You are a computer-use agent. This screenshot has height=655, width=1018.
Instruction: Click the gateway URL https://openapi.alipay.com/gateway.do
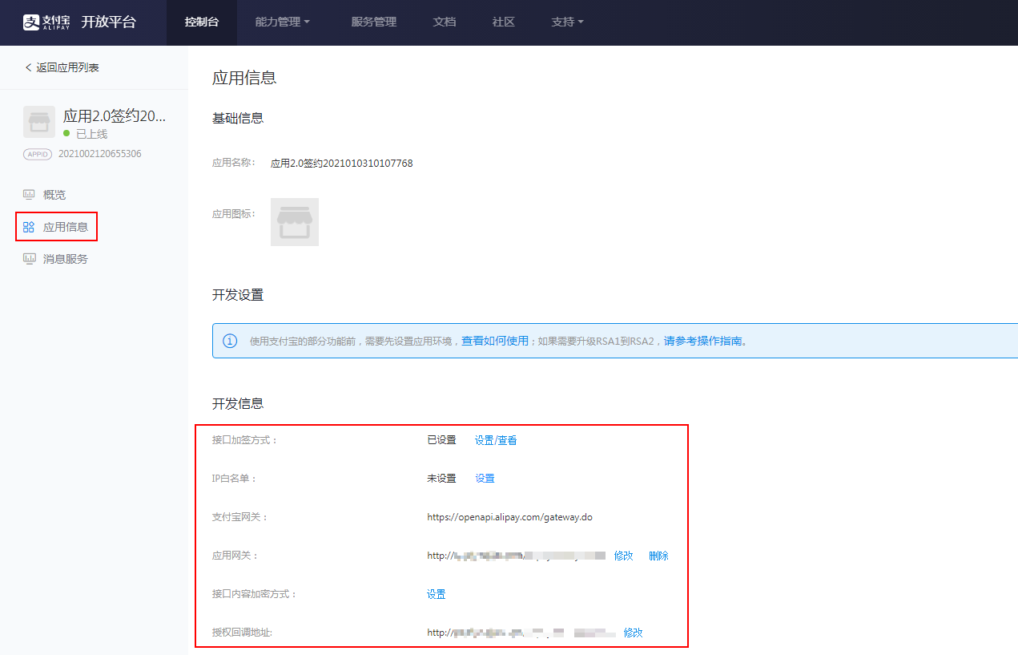(x=509, y=517)
